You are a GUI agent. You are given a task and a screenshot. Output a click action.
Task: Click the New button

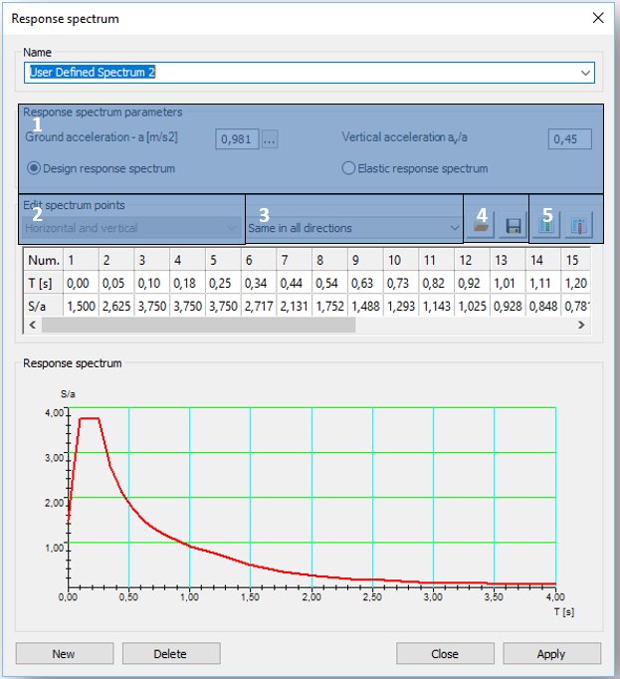click(x=65, y=653)
